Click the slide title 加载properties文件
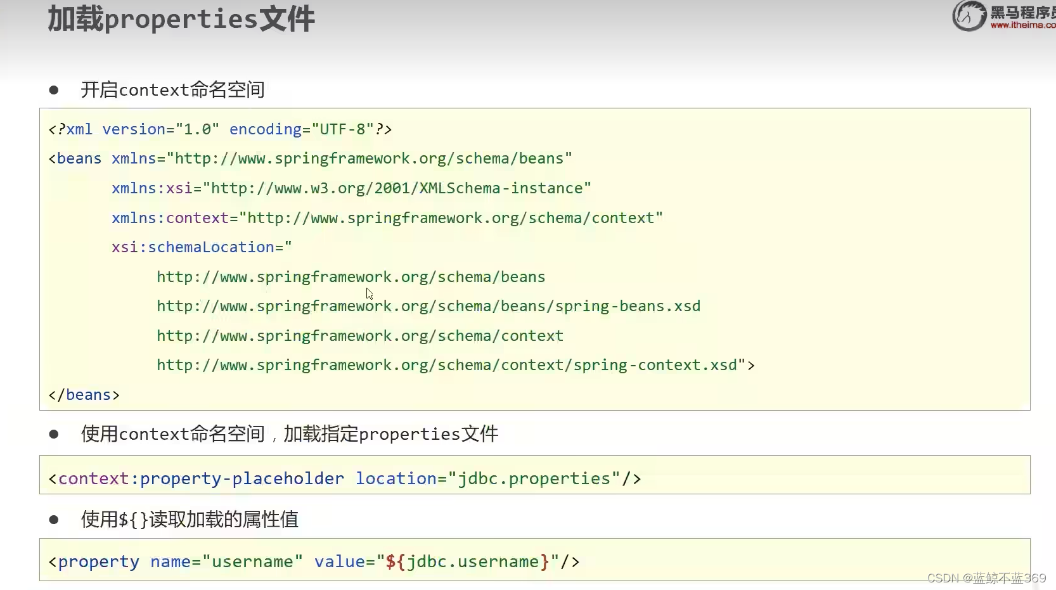This screenshot has width=1056, height=590. coord(181,19)
